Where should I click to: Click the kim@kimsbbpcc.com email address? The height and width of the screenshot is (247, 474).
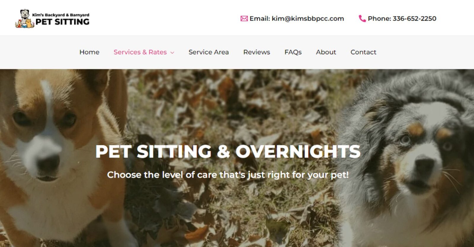(x=308, y=19)
